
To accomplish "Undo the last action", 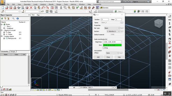I will (x=43, y=8).
